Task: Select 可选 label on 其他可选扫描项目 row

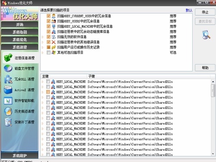Action: click(173, 52)
